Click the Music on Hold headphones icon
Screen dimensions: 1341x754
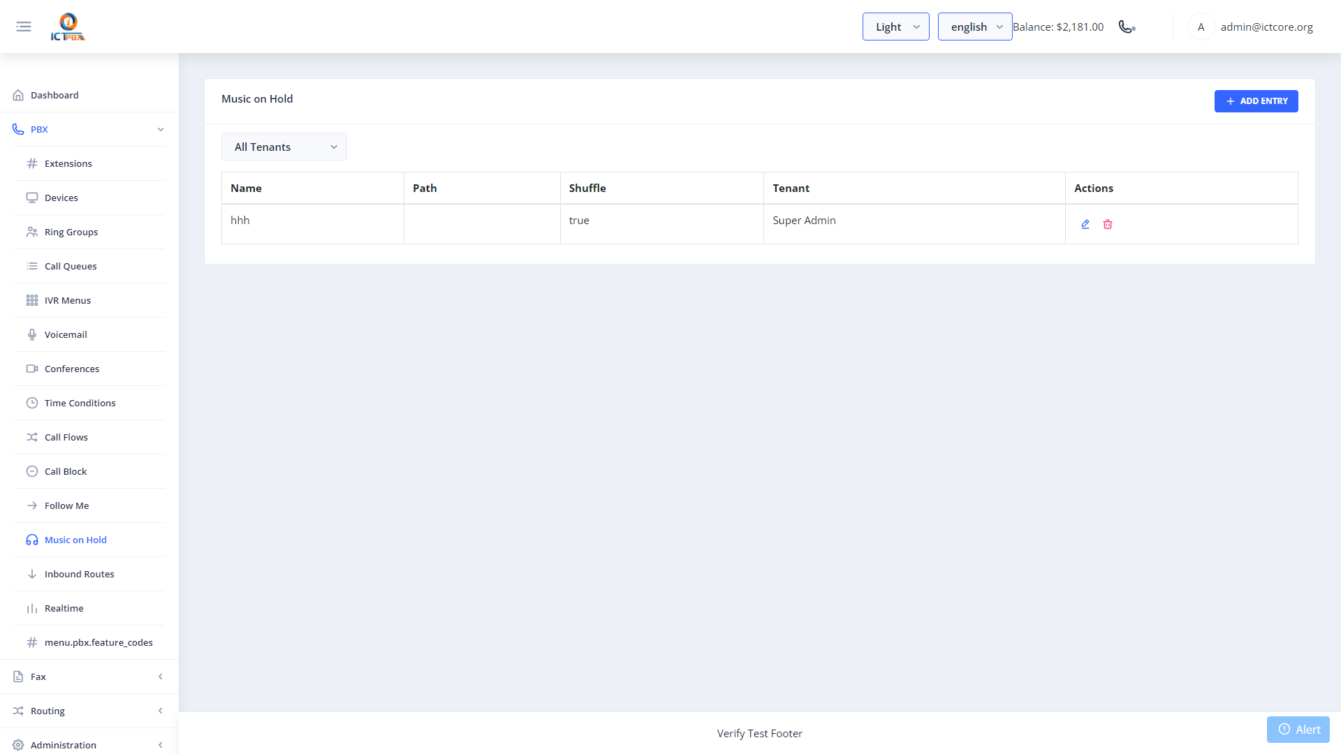coord(32,540)
